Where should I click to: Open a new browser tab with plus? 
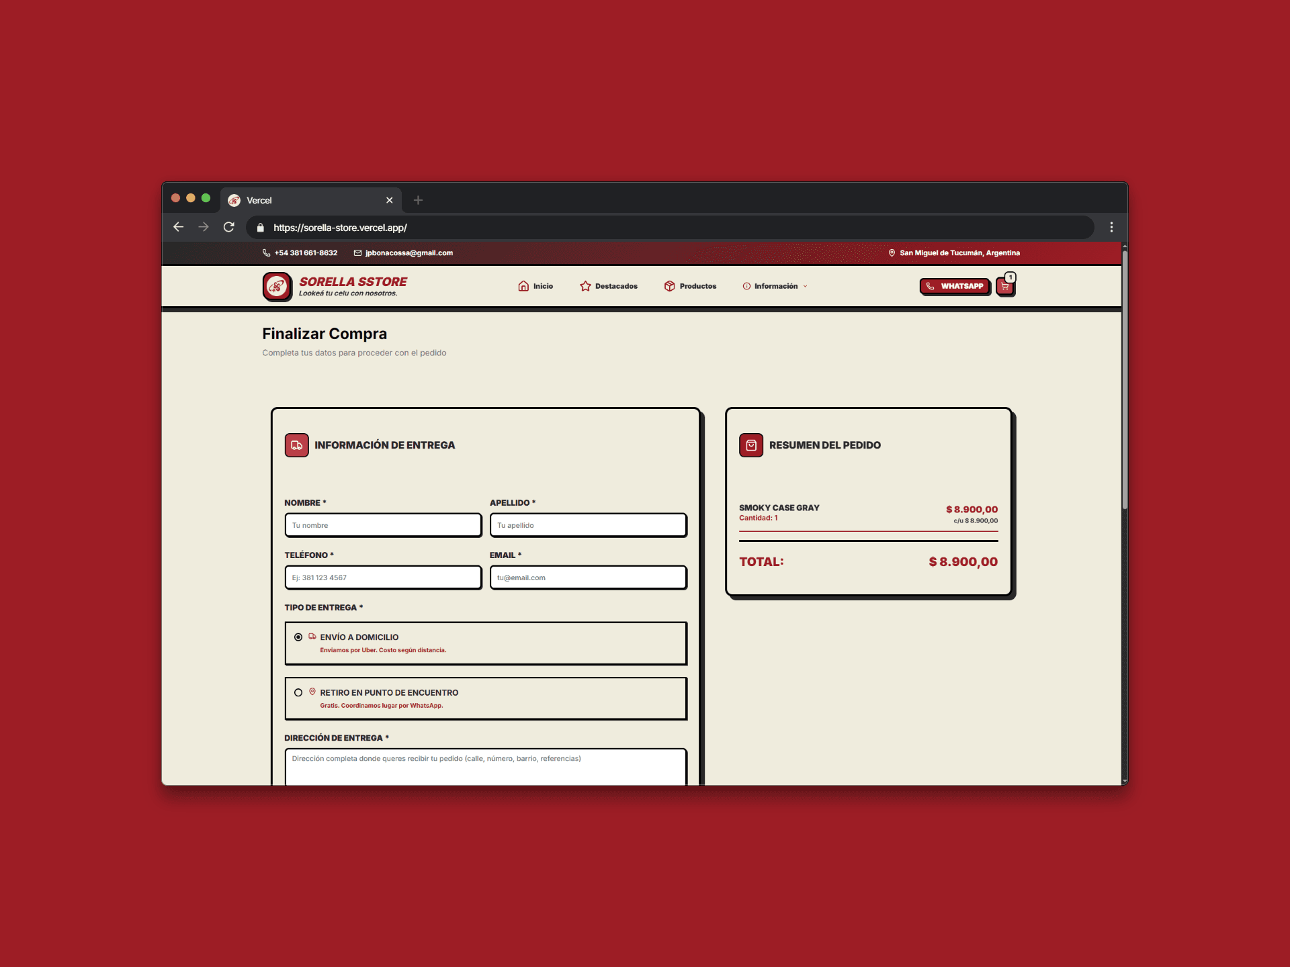(418, 200)
